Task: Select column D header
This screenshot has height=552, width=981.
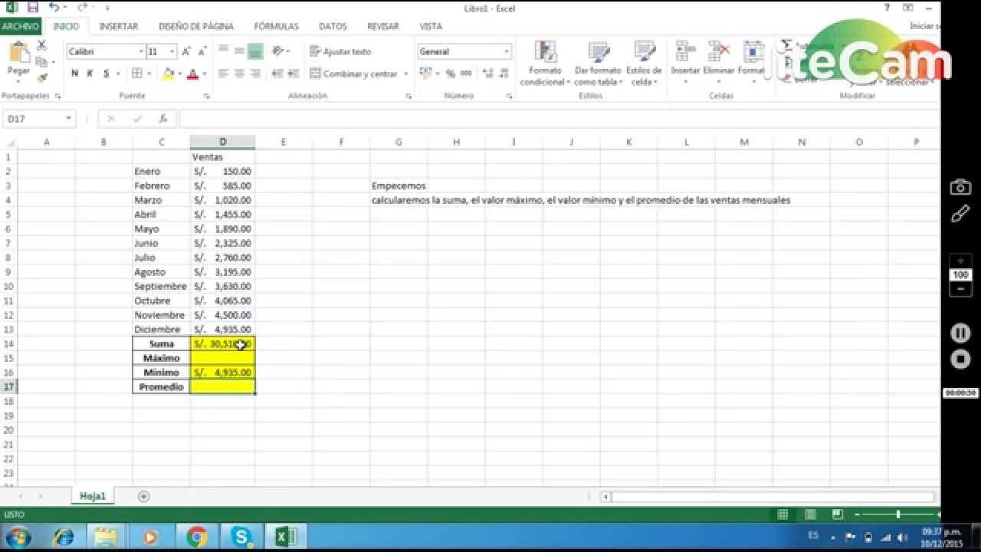Action: click(223, 142)
